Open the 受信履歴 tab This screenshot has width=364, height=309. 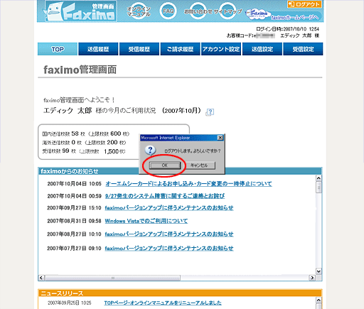(139, 49)
